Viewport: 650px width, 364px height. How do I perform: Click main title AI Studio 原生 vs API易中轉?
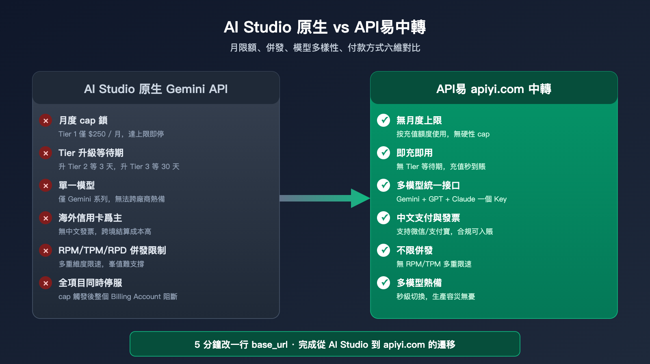click(x=325, y=27)
